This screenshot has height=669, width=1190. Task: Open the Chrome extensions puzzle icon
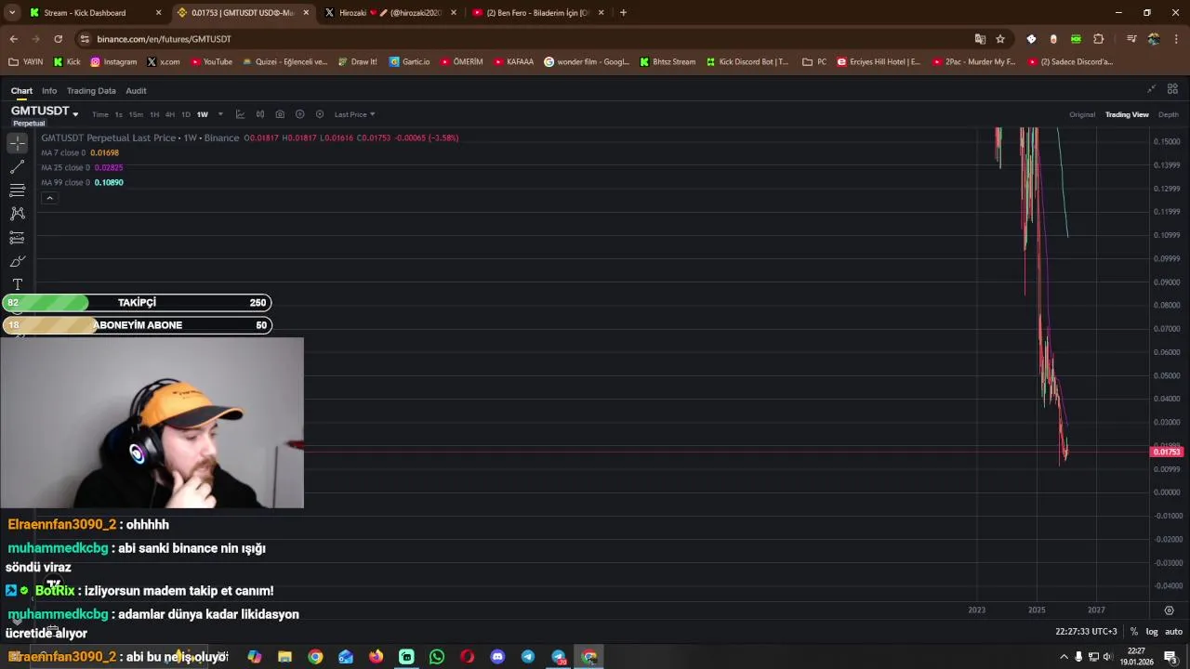click(x=1098, y=39)
